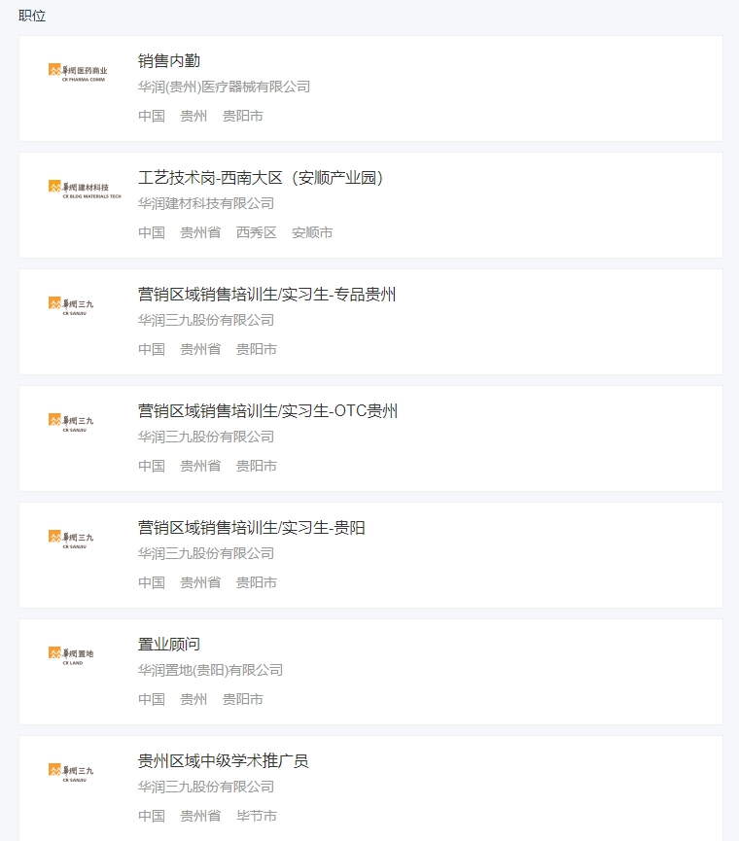Click the 职位 section header

click(x=30, y=16)
